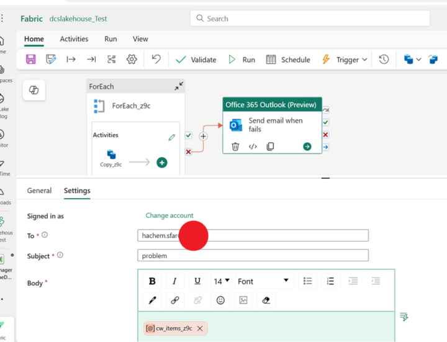Click Outlook on-fail red X connector
447x342 pixels.
(325, 135)
